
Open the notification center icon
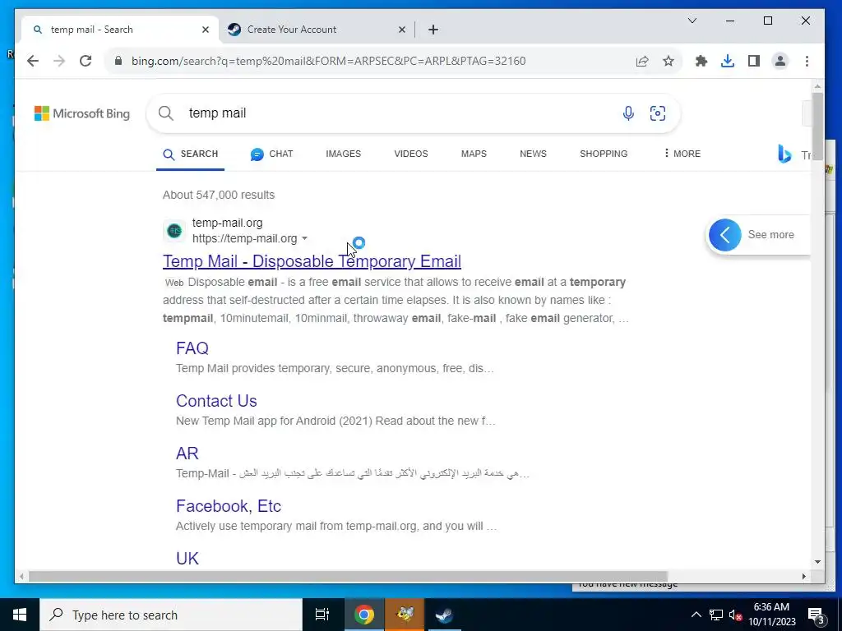tap(817, 615)
